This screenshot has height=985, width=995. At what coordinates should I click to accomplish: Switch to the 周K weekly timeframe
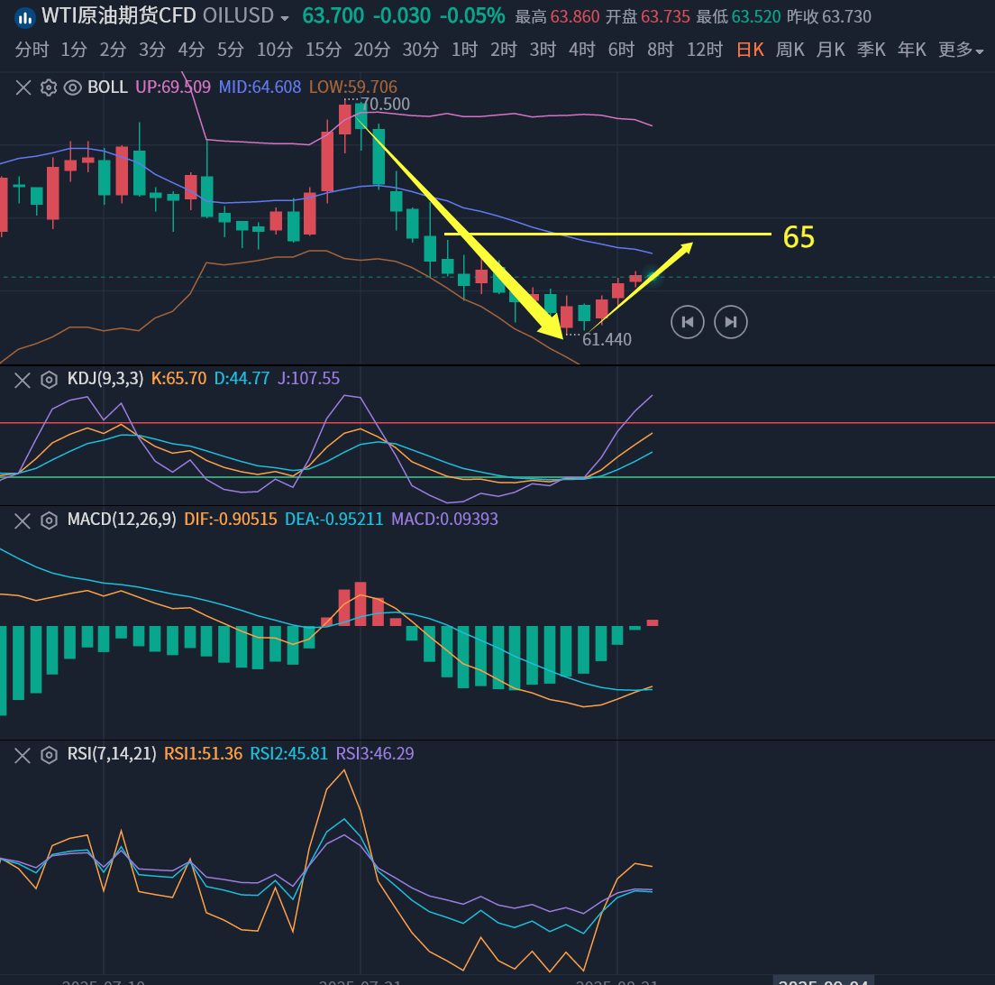790,51
